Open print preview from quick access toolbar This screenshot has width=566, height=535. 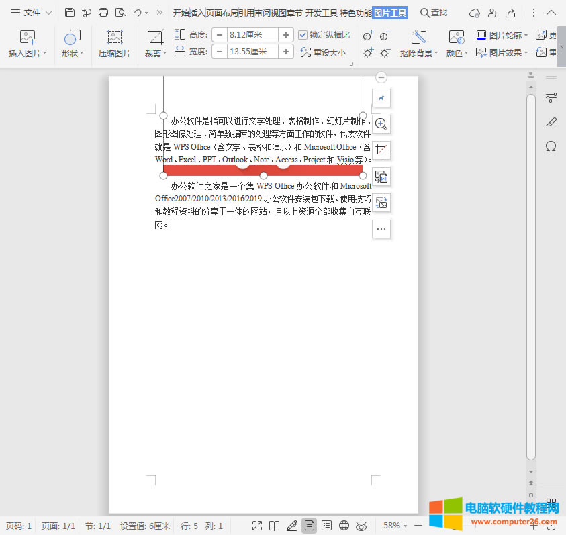pyautogui.click(x=120, y=13)
